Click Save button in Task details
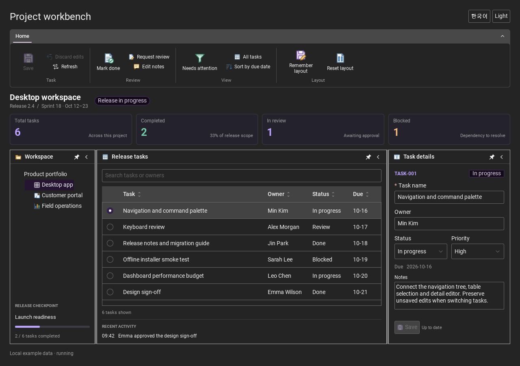This screenshot has width=520, height=366. [407, 327]
